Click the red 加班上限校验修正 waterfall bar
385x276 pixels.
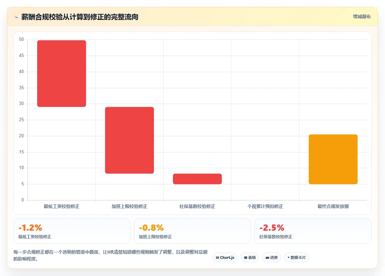click(129, 140)
